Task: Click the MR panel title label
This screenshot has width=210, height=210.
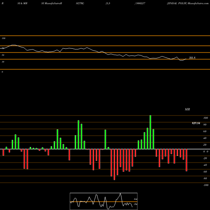Action: pyautogui.click(x=187, y=109)
